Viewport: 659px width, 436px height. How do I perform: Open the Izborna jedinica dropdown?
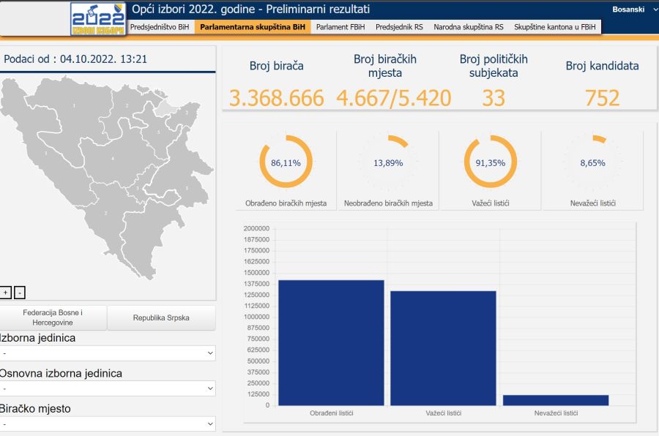(x=108, y=353)
